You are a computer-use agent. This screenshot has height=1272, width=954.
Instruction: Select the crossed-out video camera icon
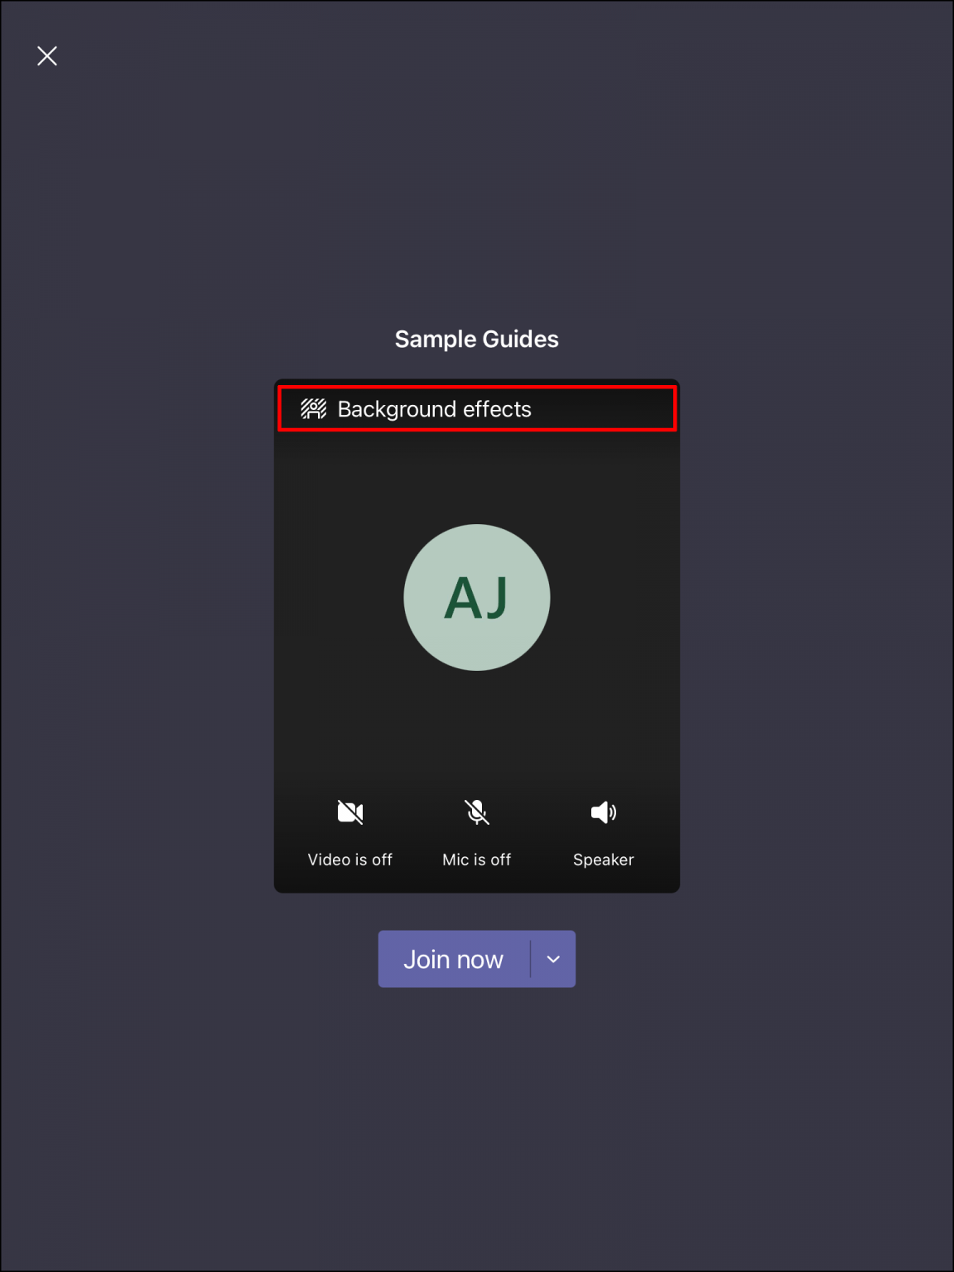coord(350,812)
